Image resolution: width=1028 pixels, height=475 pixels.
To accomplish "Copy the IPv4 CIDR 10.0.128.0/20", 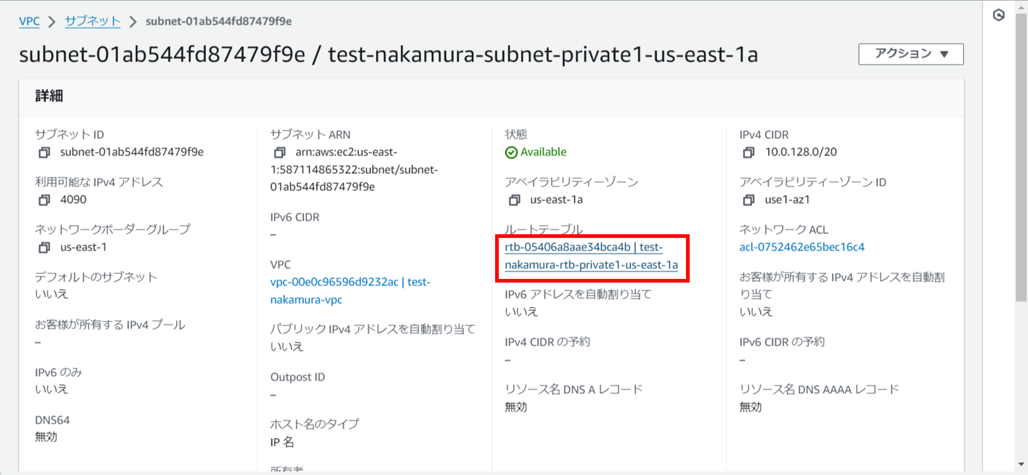I will tap(748, 153).
